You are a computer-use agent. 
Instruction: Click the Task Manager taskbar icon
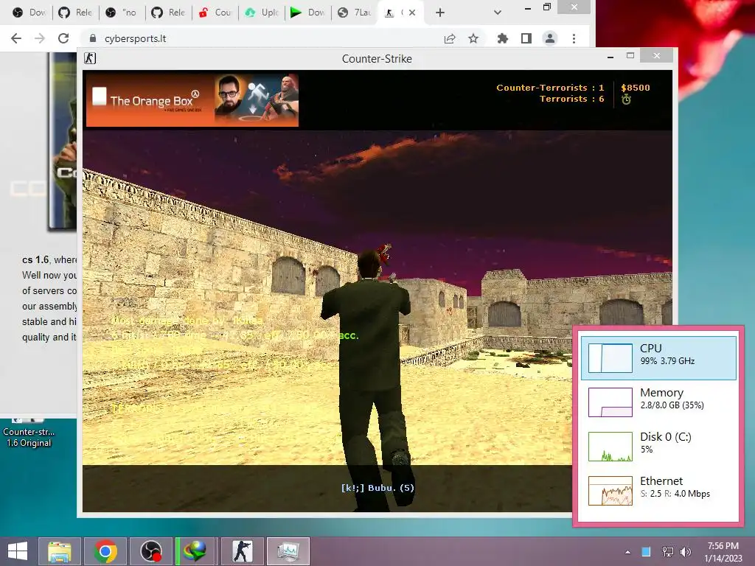pos(288,551)
